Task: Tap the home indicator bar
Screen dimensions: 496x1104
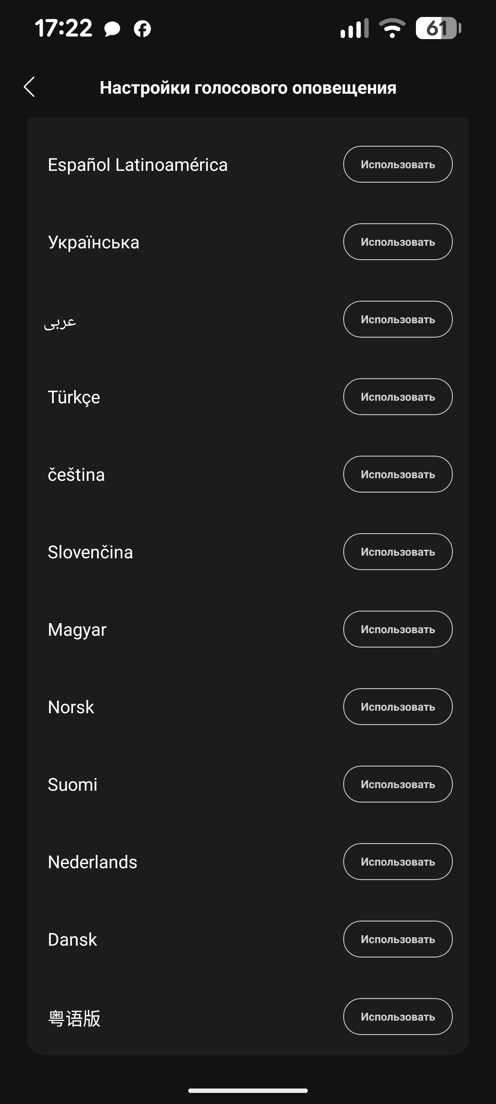Action: tap(248, 1091)
